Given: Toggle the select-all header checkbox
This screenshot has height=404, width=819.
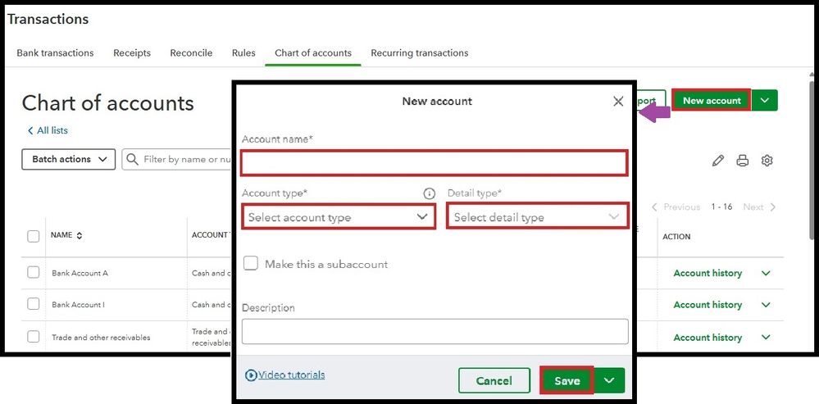Looking at the screenshot, I should coord(34,236).
